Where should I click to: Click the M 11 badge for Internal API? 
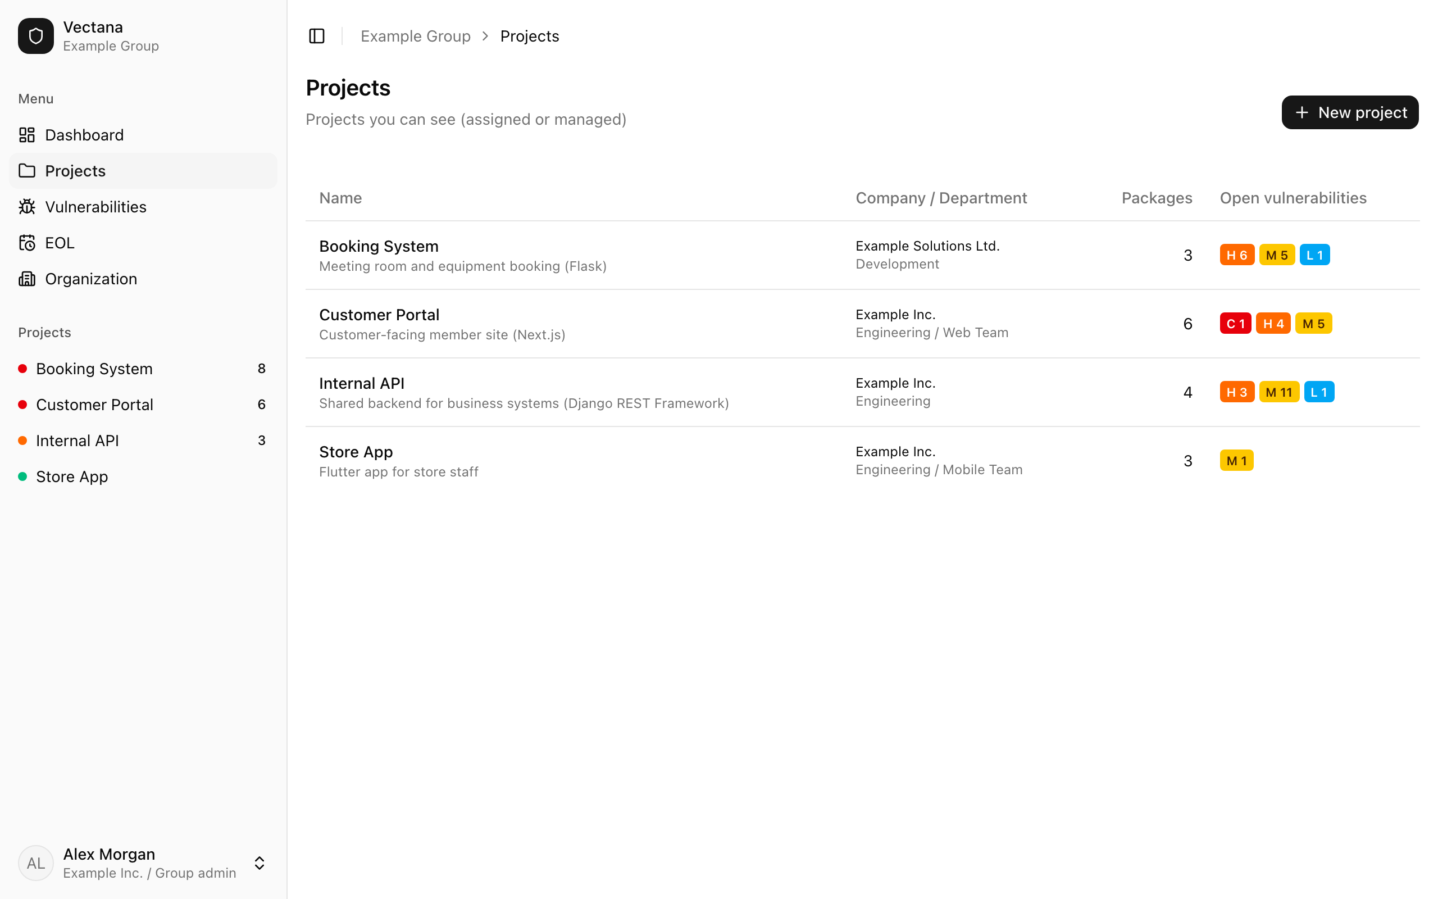(x=1278, y=392)
